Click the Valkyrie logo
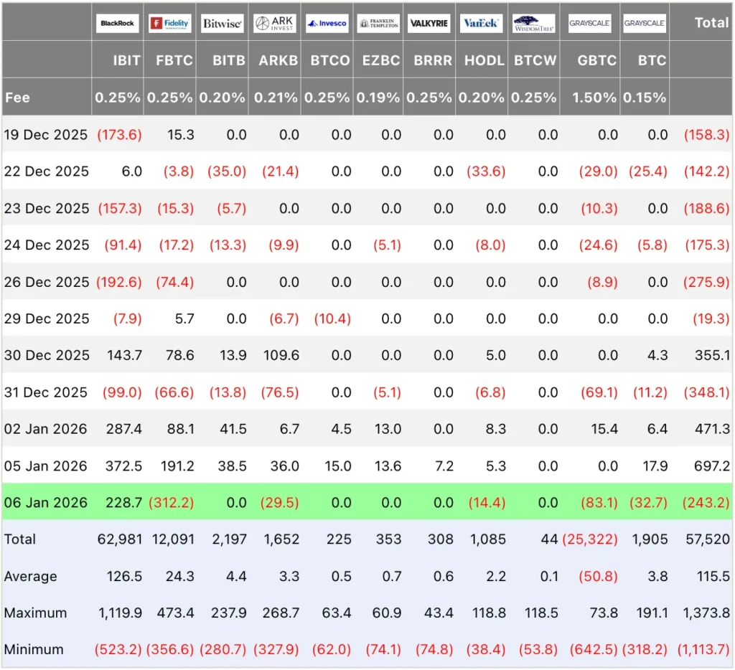 429,23
